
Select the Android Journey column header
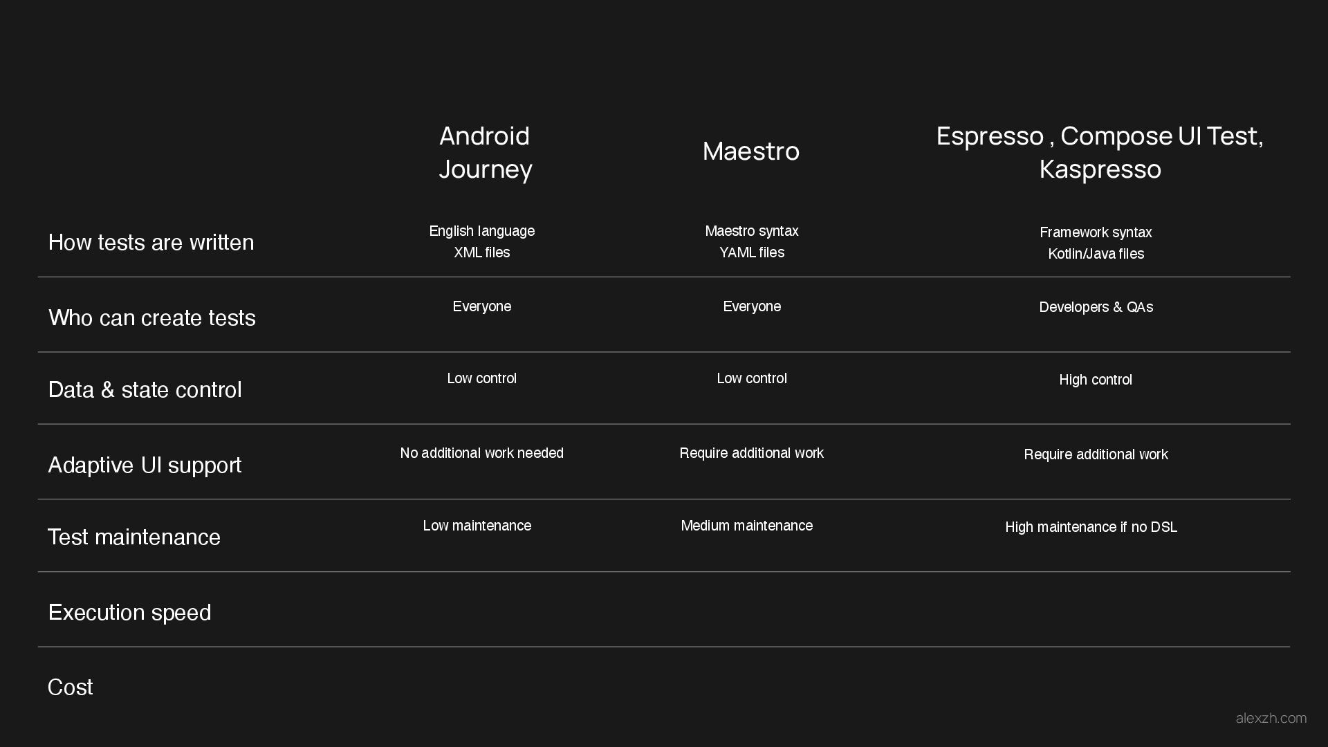pyautogui.click(x=485, y=152)
